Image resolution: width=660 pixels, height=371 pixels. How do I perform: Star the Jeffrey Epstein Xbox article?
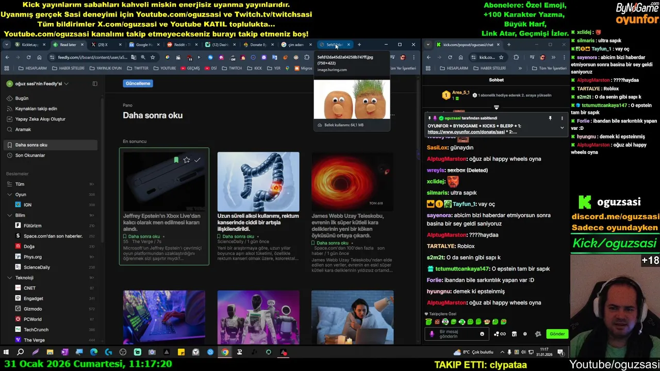coord(187,160)
